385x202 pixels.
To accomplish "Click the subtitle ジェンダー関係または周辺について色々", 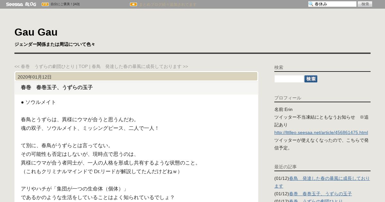I will [55, 44].
